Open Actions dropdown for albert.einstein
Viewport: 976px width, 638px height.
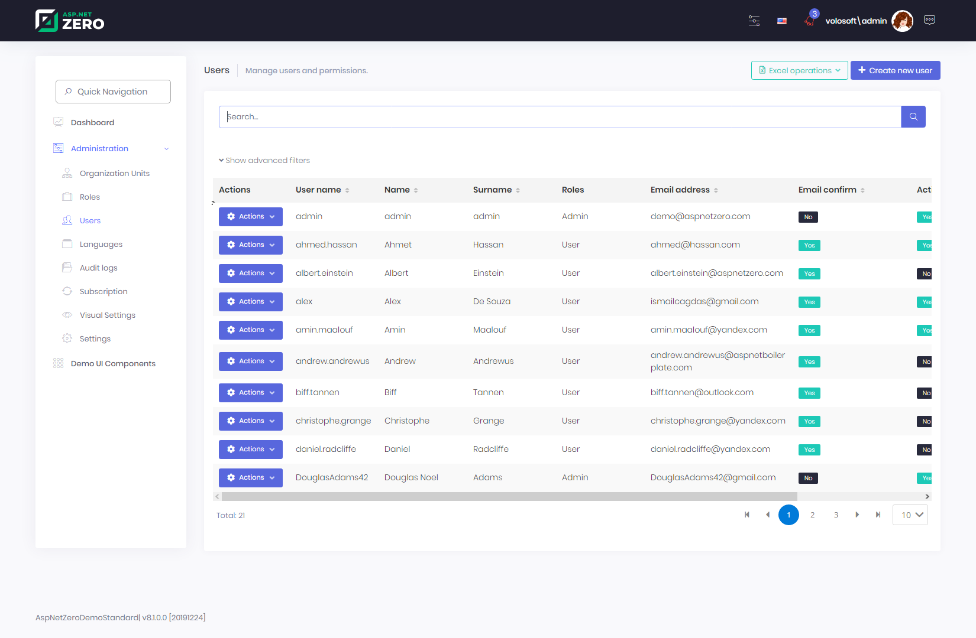tap(251, 274)
